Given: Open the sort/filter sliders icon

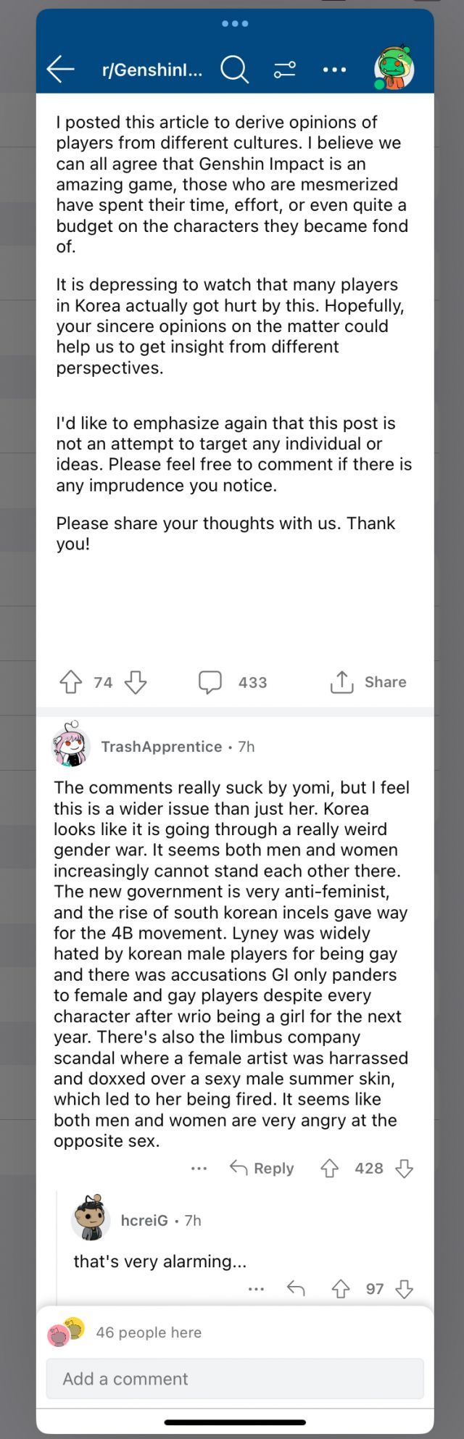Looking at the screenshot, I should pos(284,70).
